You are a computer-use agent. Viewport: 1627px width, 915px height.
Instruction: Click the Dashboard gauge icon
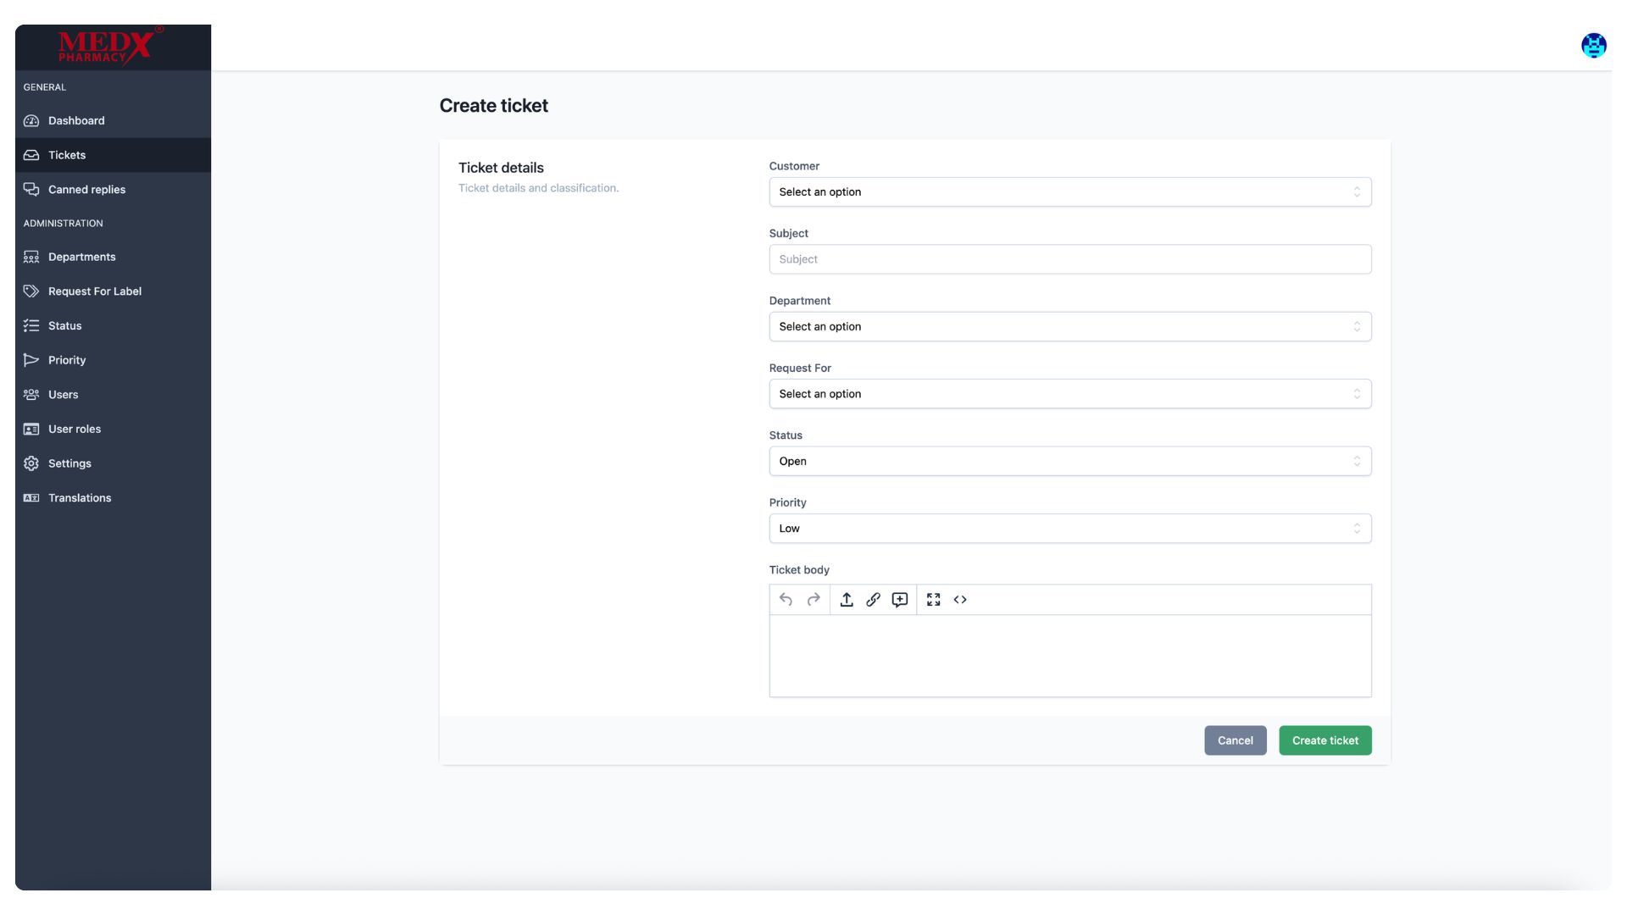(31, 121)
